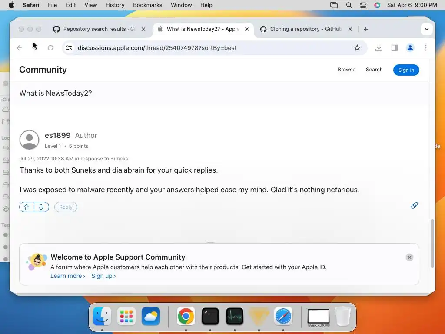The height and width of the screenshot is (334, 445).
Task: Go back using the browser back arrow
Action: tap(19, 48)
